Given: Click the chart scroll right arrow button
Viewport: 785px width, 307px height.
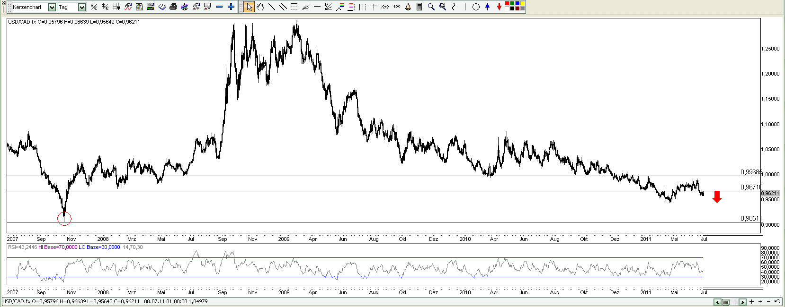Looking at the screenshot, I should tap(742, 302).
